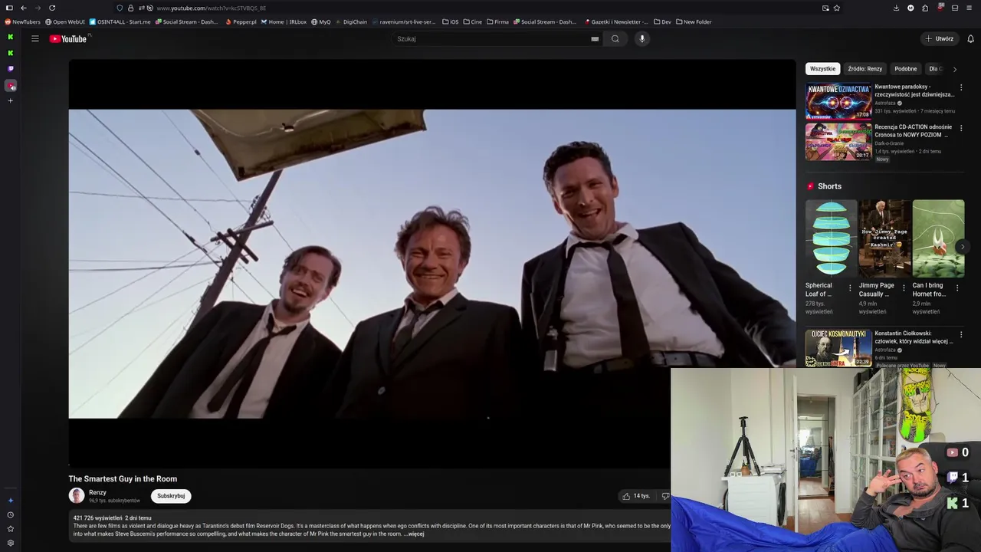Expand the Firma bookmarks folder
The height and width of the screenshot is (552, 981).
(497, 21)
